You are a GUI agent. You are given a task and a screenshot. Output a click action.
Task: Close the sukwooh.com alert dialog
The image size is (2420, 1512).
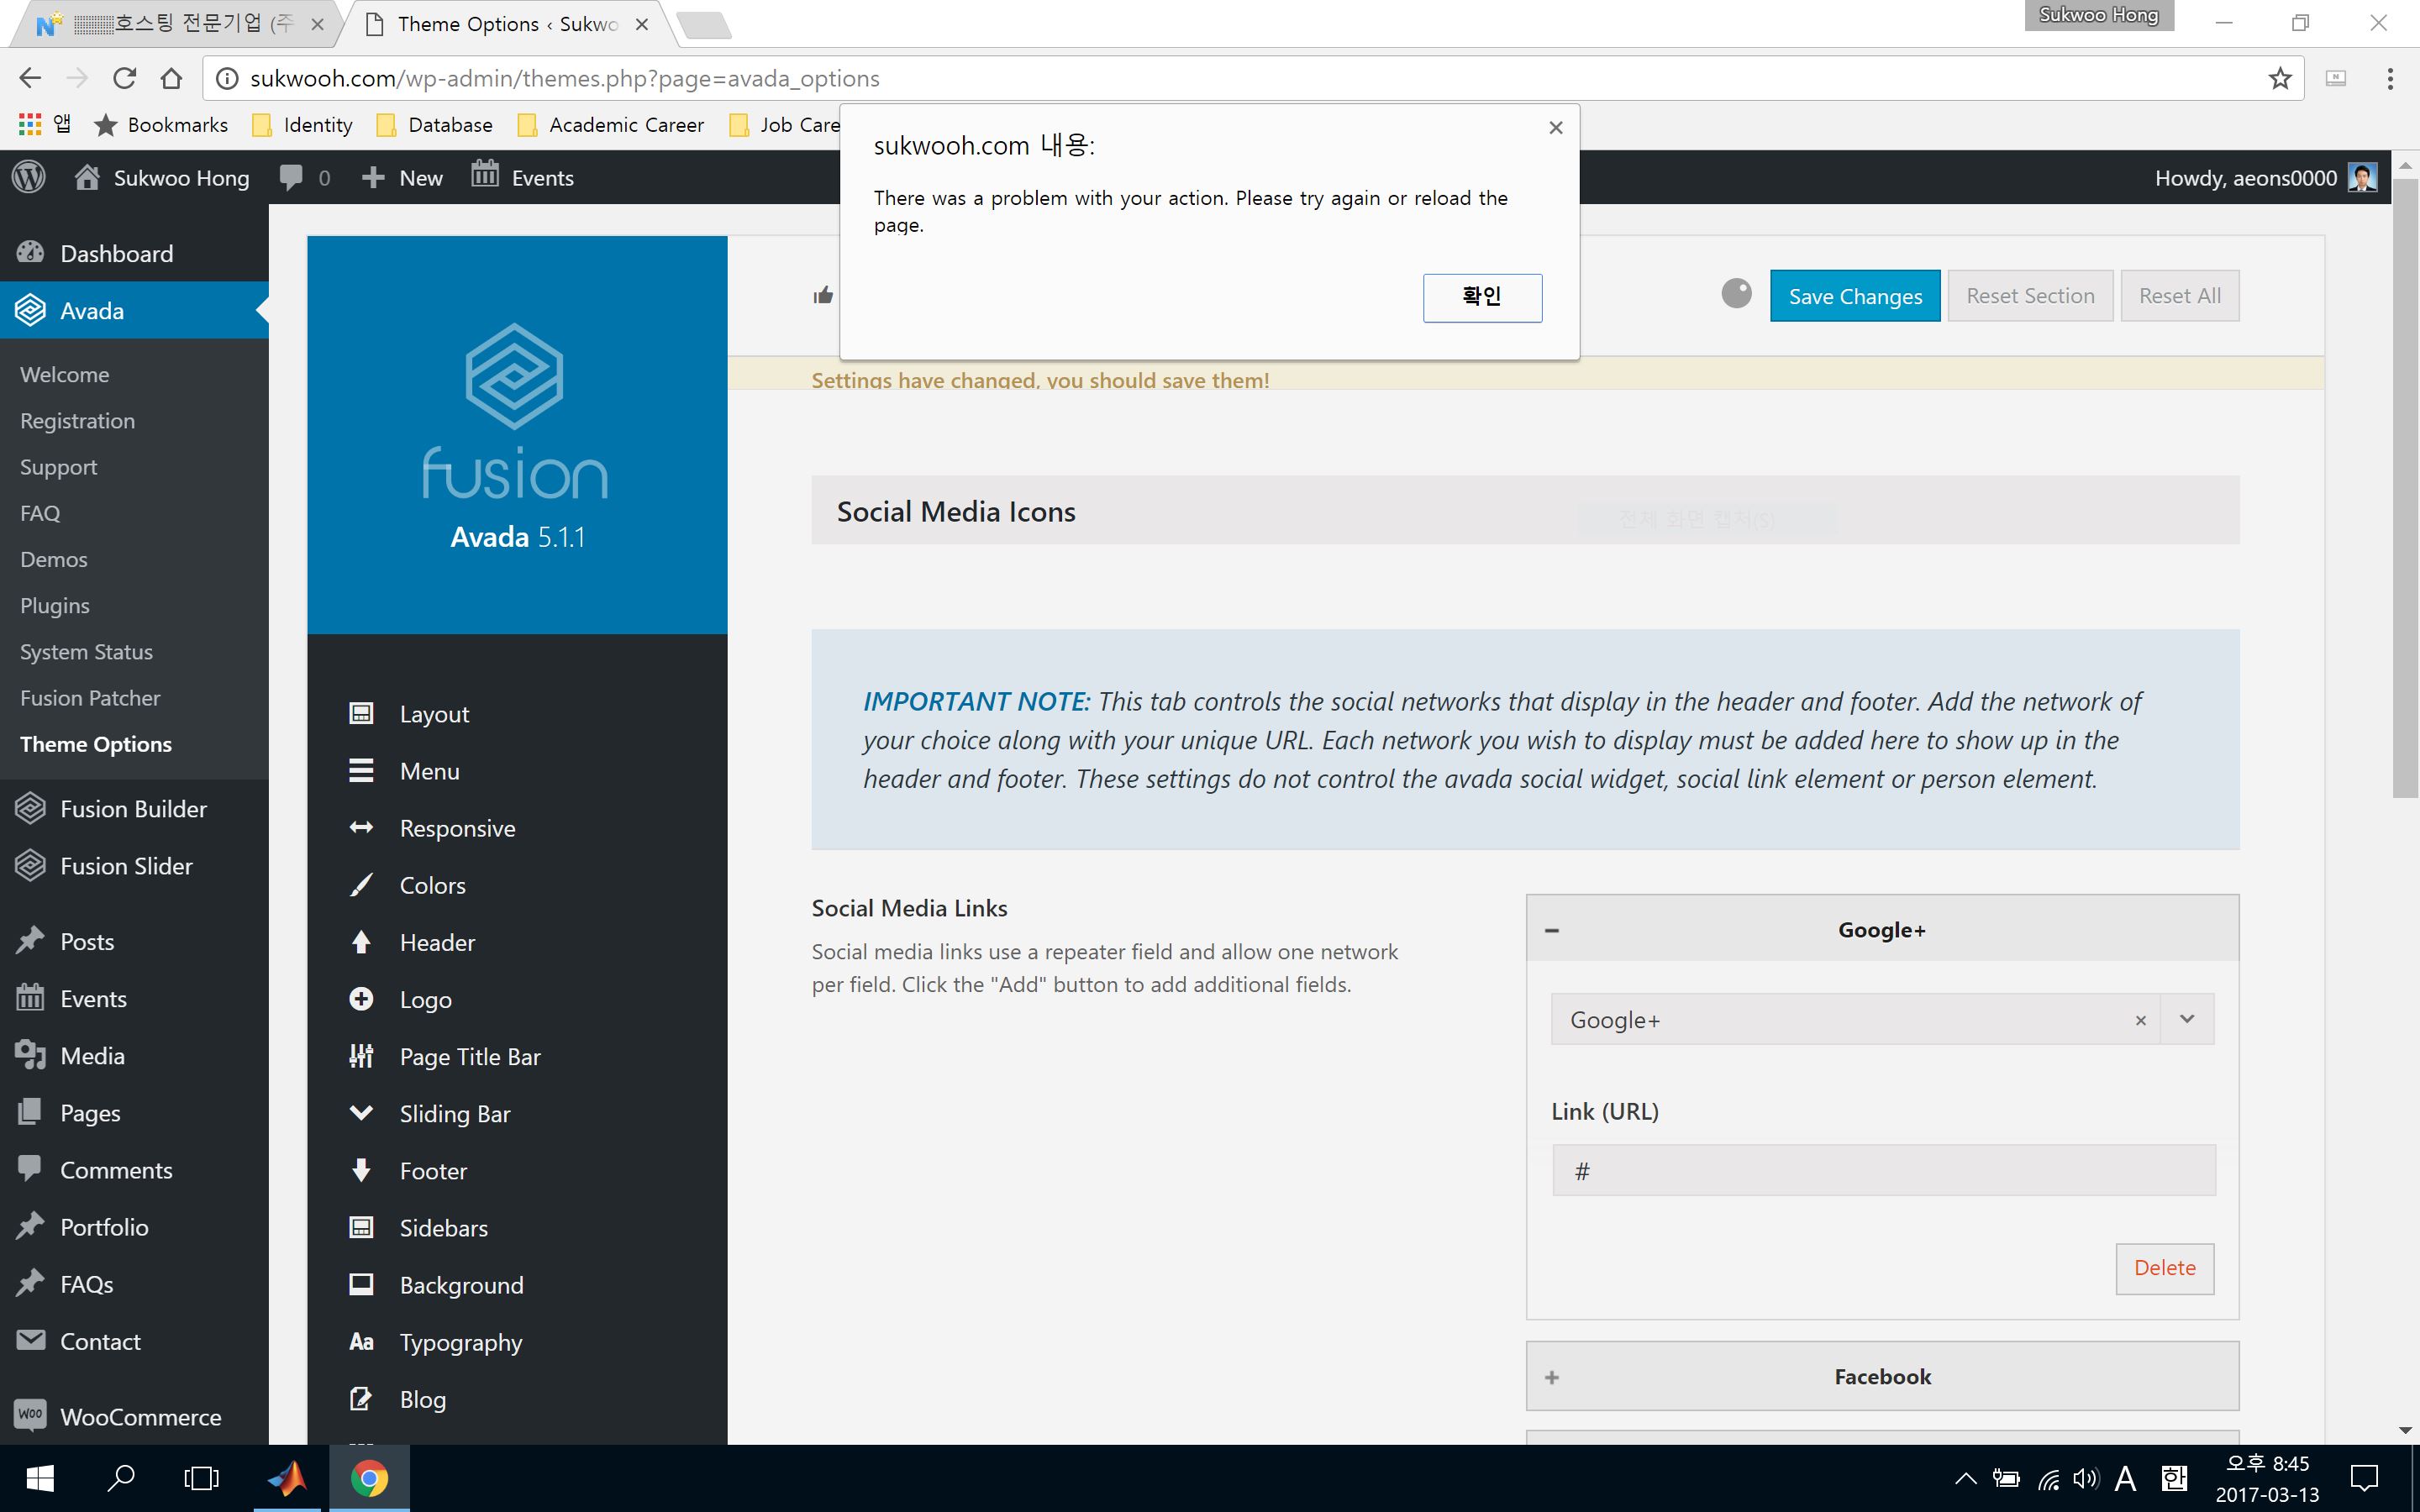pyautogui.click(x=1555, y=127)
